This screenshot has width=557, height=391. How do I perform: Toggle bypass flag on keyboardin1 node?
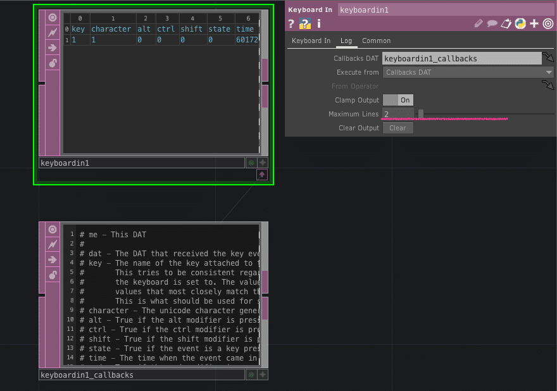pos(53,33)
